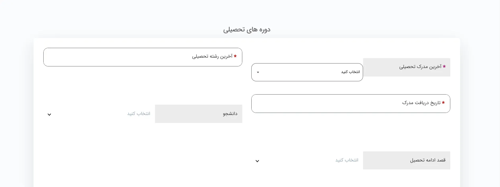Click the asterisk next to آخرین مدرک تحصیلی label
This screenshot has width=500, height=187.
444,66
